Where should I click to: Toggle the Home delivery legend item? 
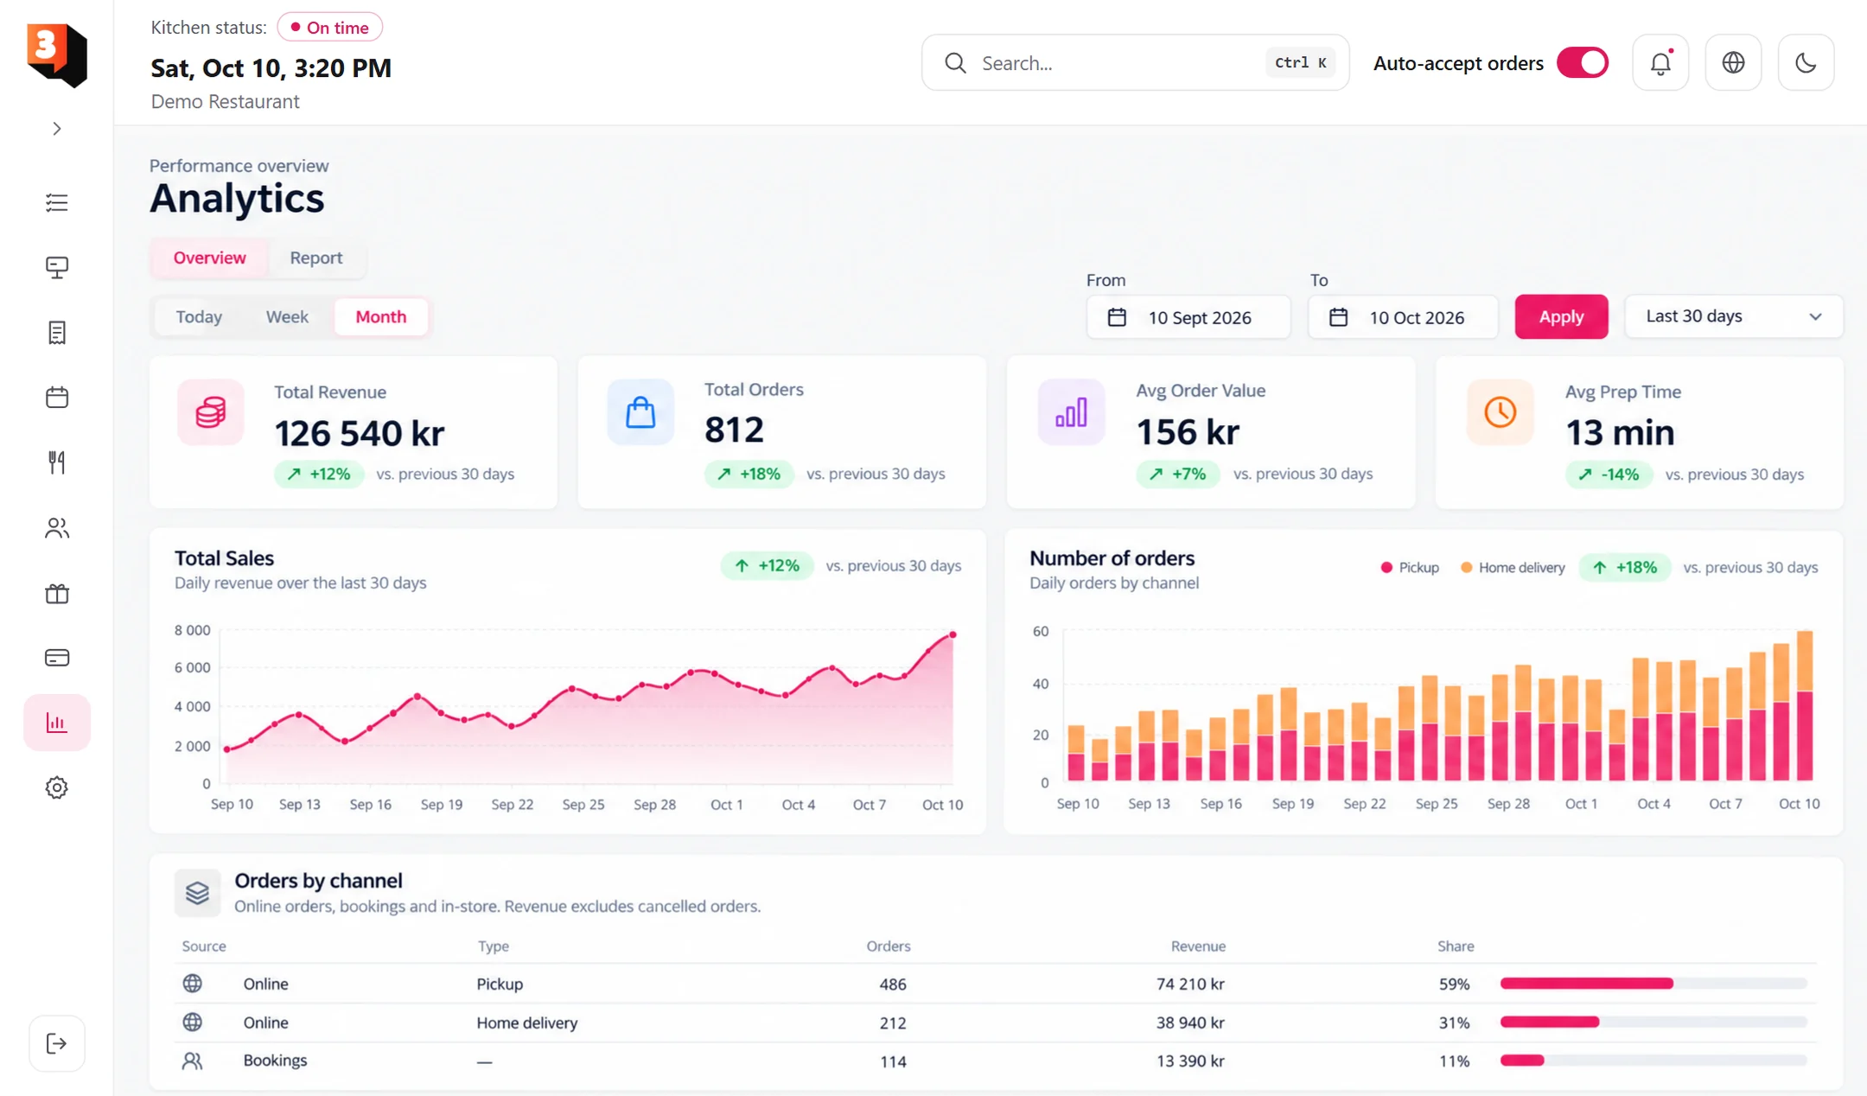click(x=1512, y=568)
